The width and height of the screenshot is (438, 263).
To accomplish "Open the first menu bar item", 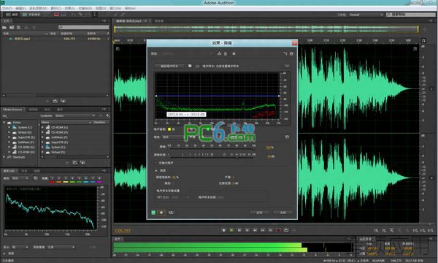I will click(7, 8).
